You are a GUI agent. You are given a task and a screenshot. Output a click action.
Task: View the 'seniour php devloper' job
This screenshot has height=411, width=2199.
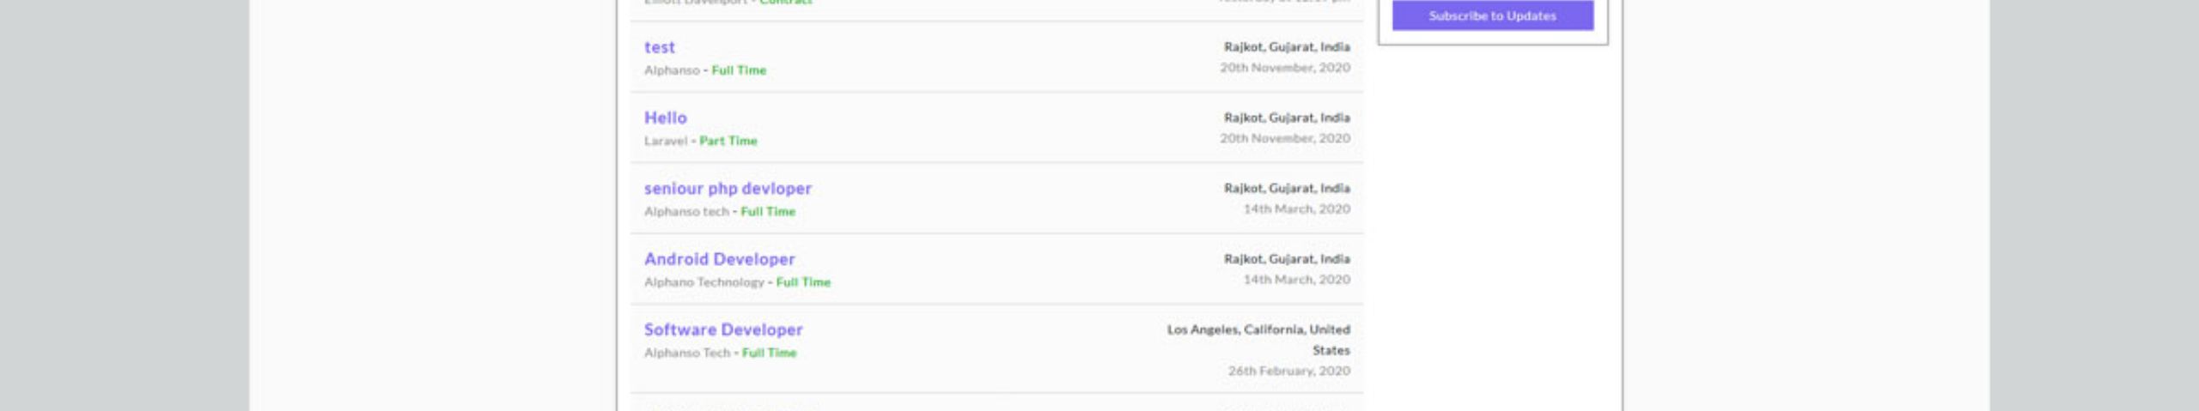point(728,188)
